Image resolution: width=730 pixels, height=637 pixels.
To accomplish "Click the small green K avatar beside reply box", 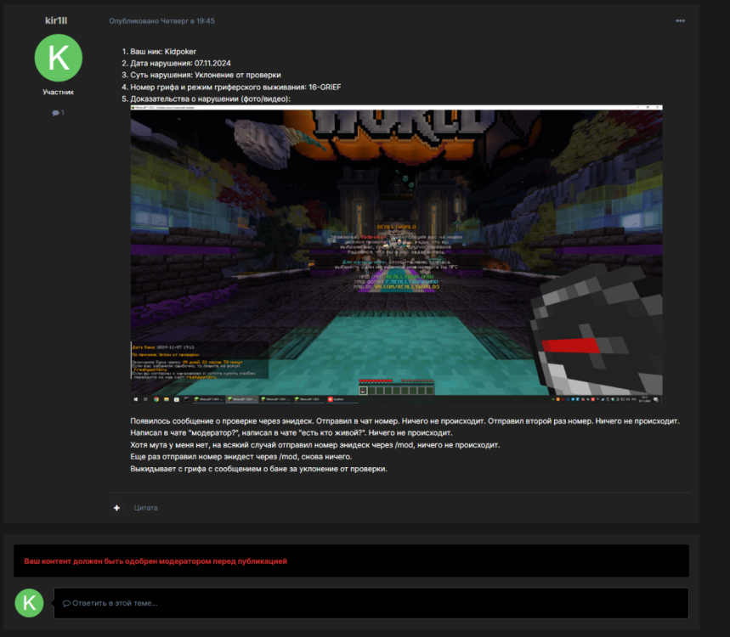I will (30, 602).
